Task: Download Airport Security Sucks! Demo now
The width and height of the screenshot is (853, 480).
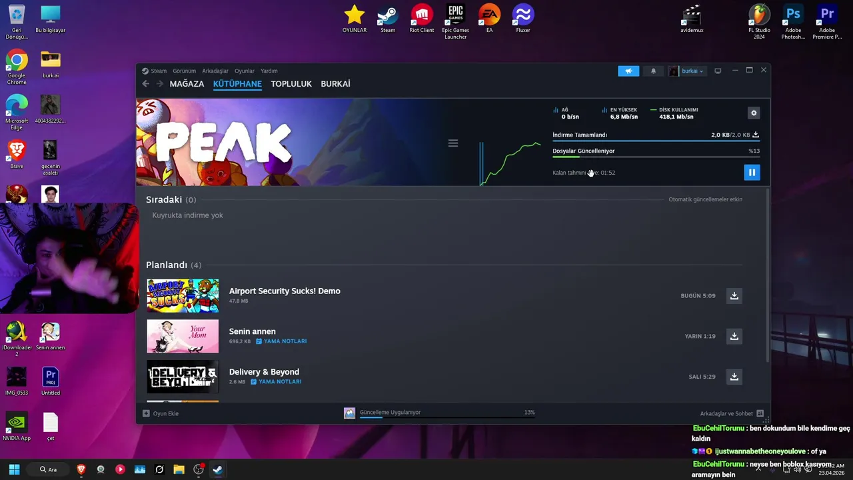Action: [734, 296]
